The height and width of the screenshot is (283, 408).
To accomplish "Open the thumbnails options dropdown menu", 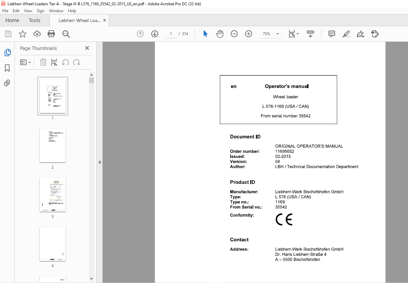I will 25,62.
